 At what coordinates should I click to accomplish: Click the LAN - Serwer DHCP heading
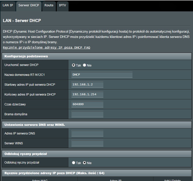pyautogui.click(x=22, y=20)
